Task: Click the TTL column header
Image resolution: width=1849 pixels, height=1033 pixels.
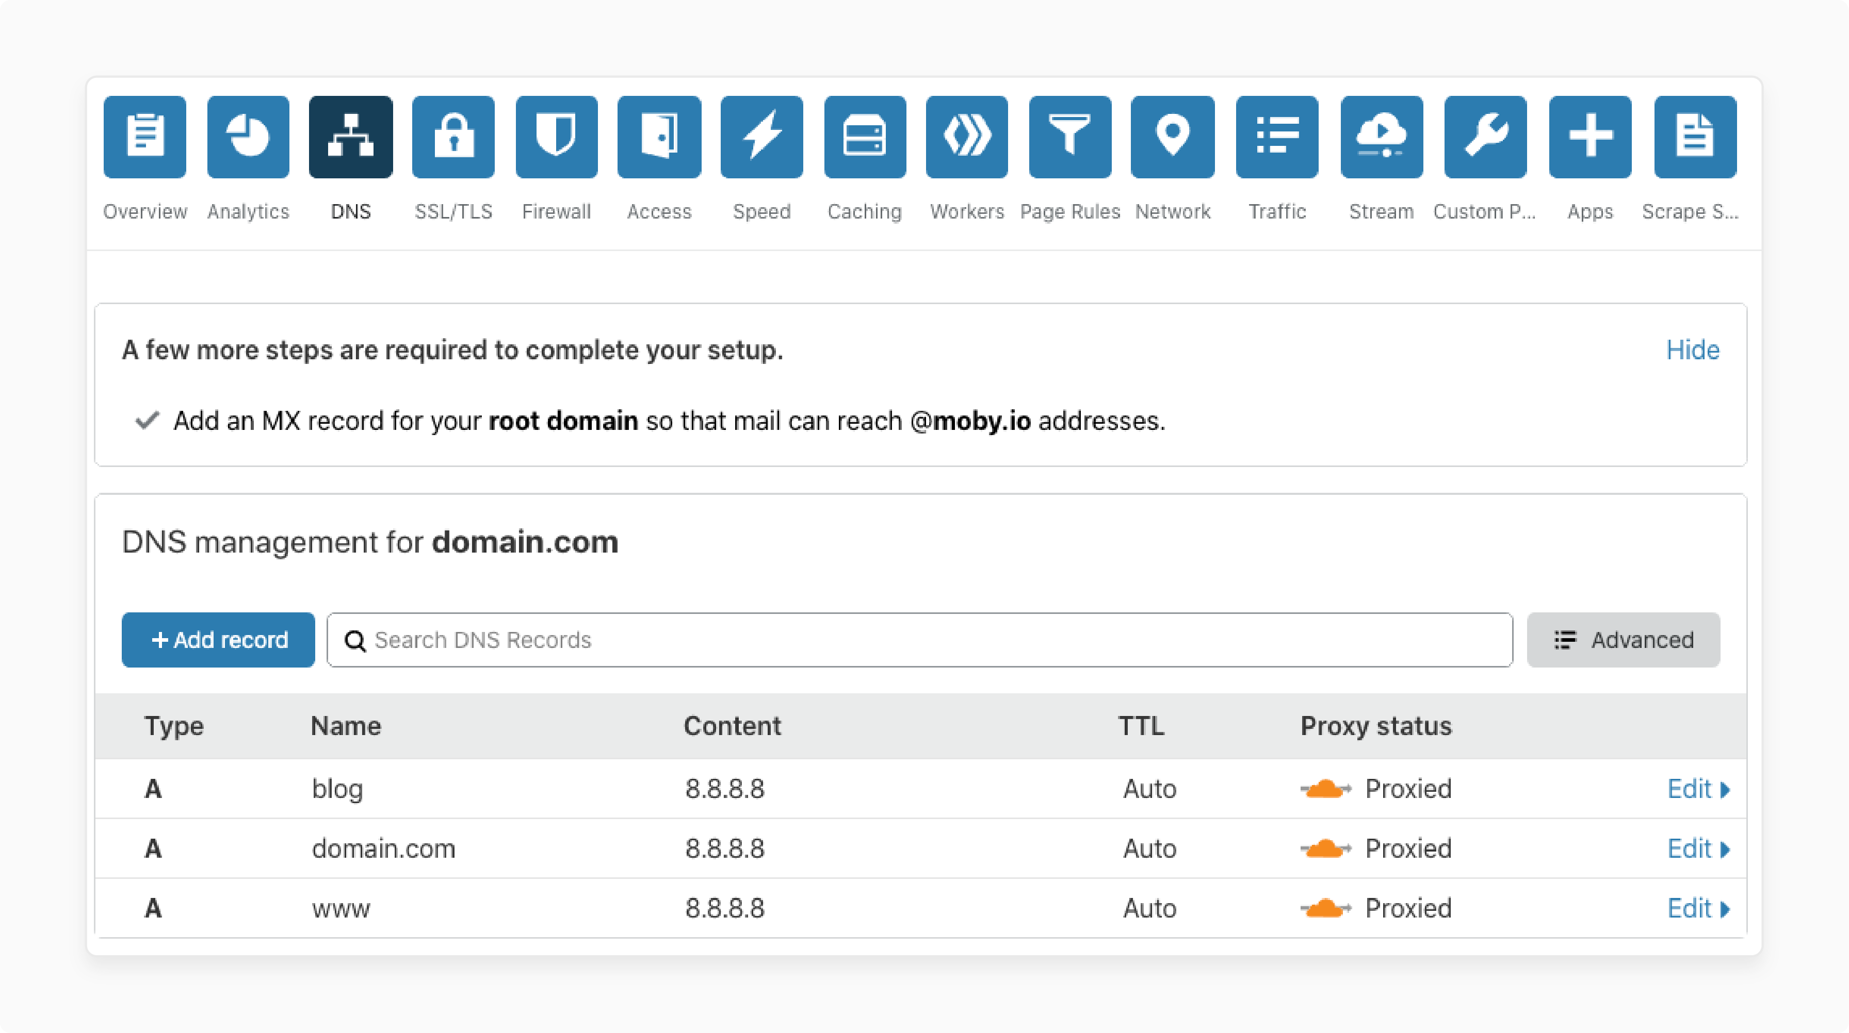Action: 1141,726
